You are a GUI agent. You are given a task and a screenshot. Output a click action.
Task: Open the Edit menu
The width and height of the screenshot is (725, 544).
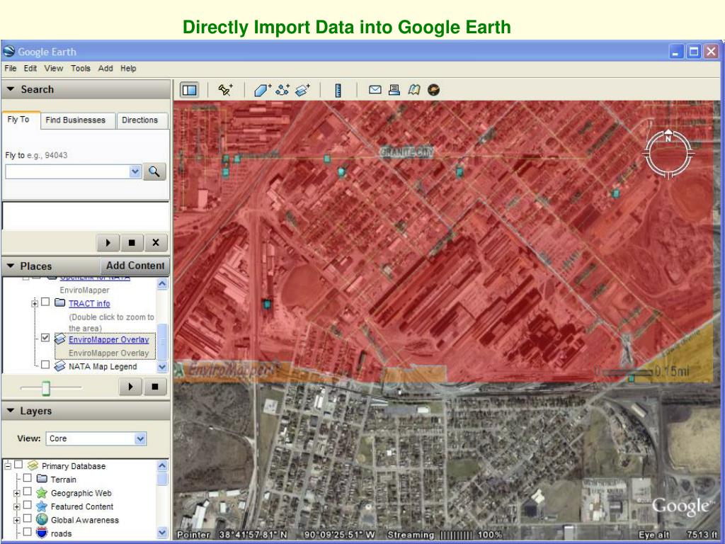(x=30, y=69)
